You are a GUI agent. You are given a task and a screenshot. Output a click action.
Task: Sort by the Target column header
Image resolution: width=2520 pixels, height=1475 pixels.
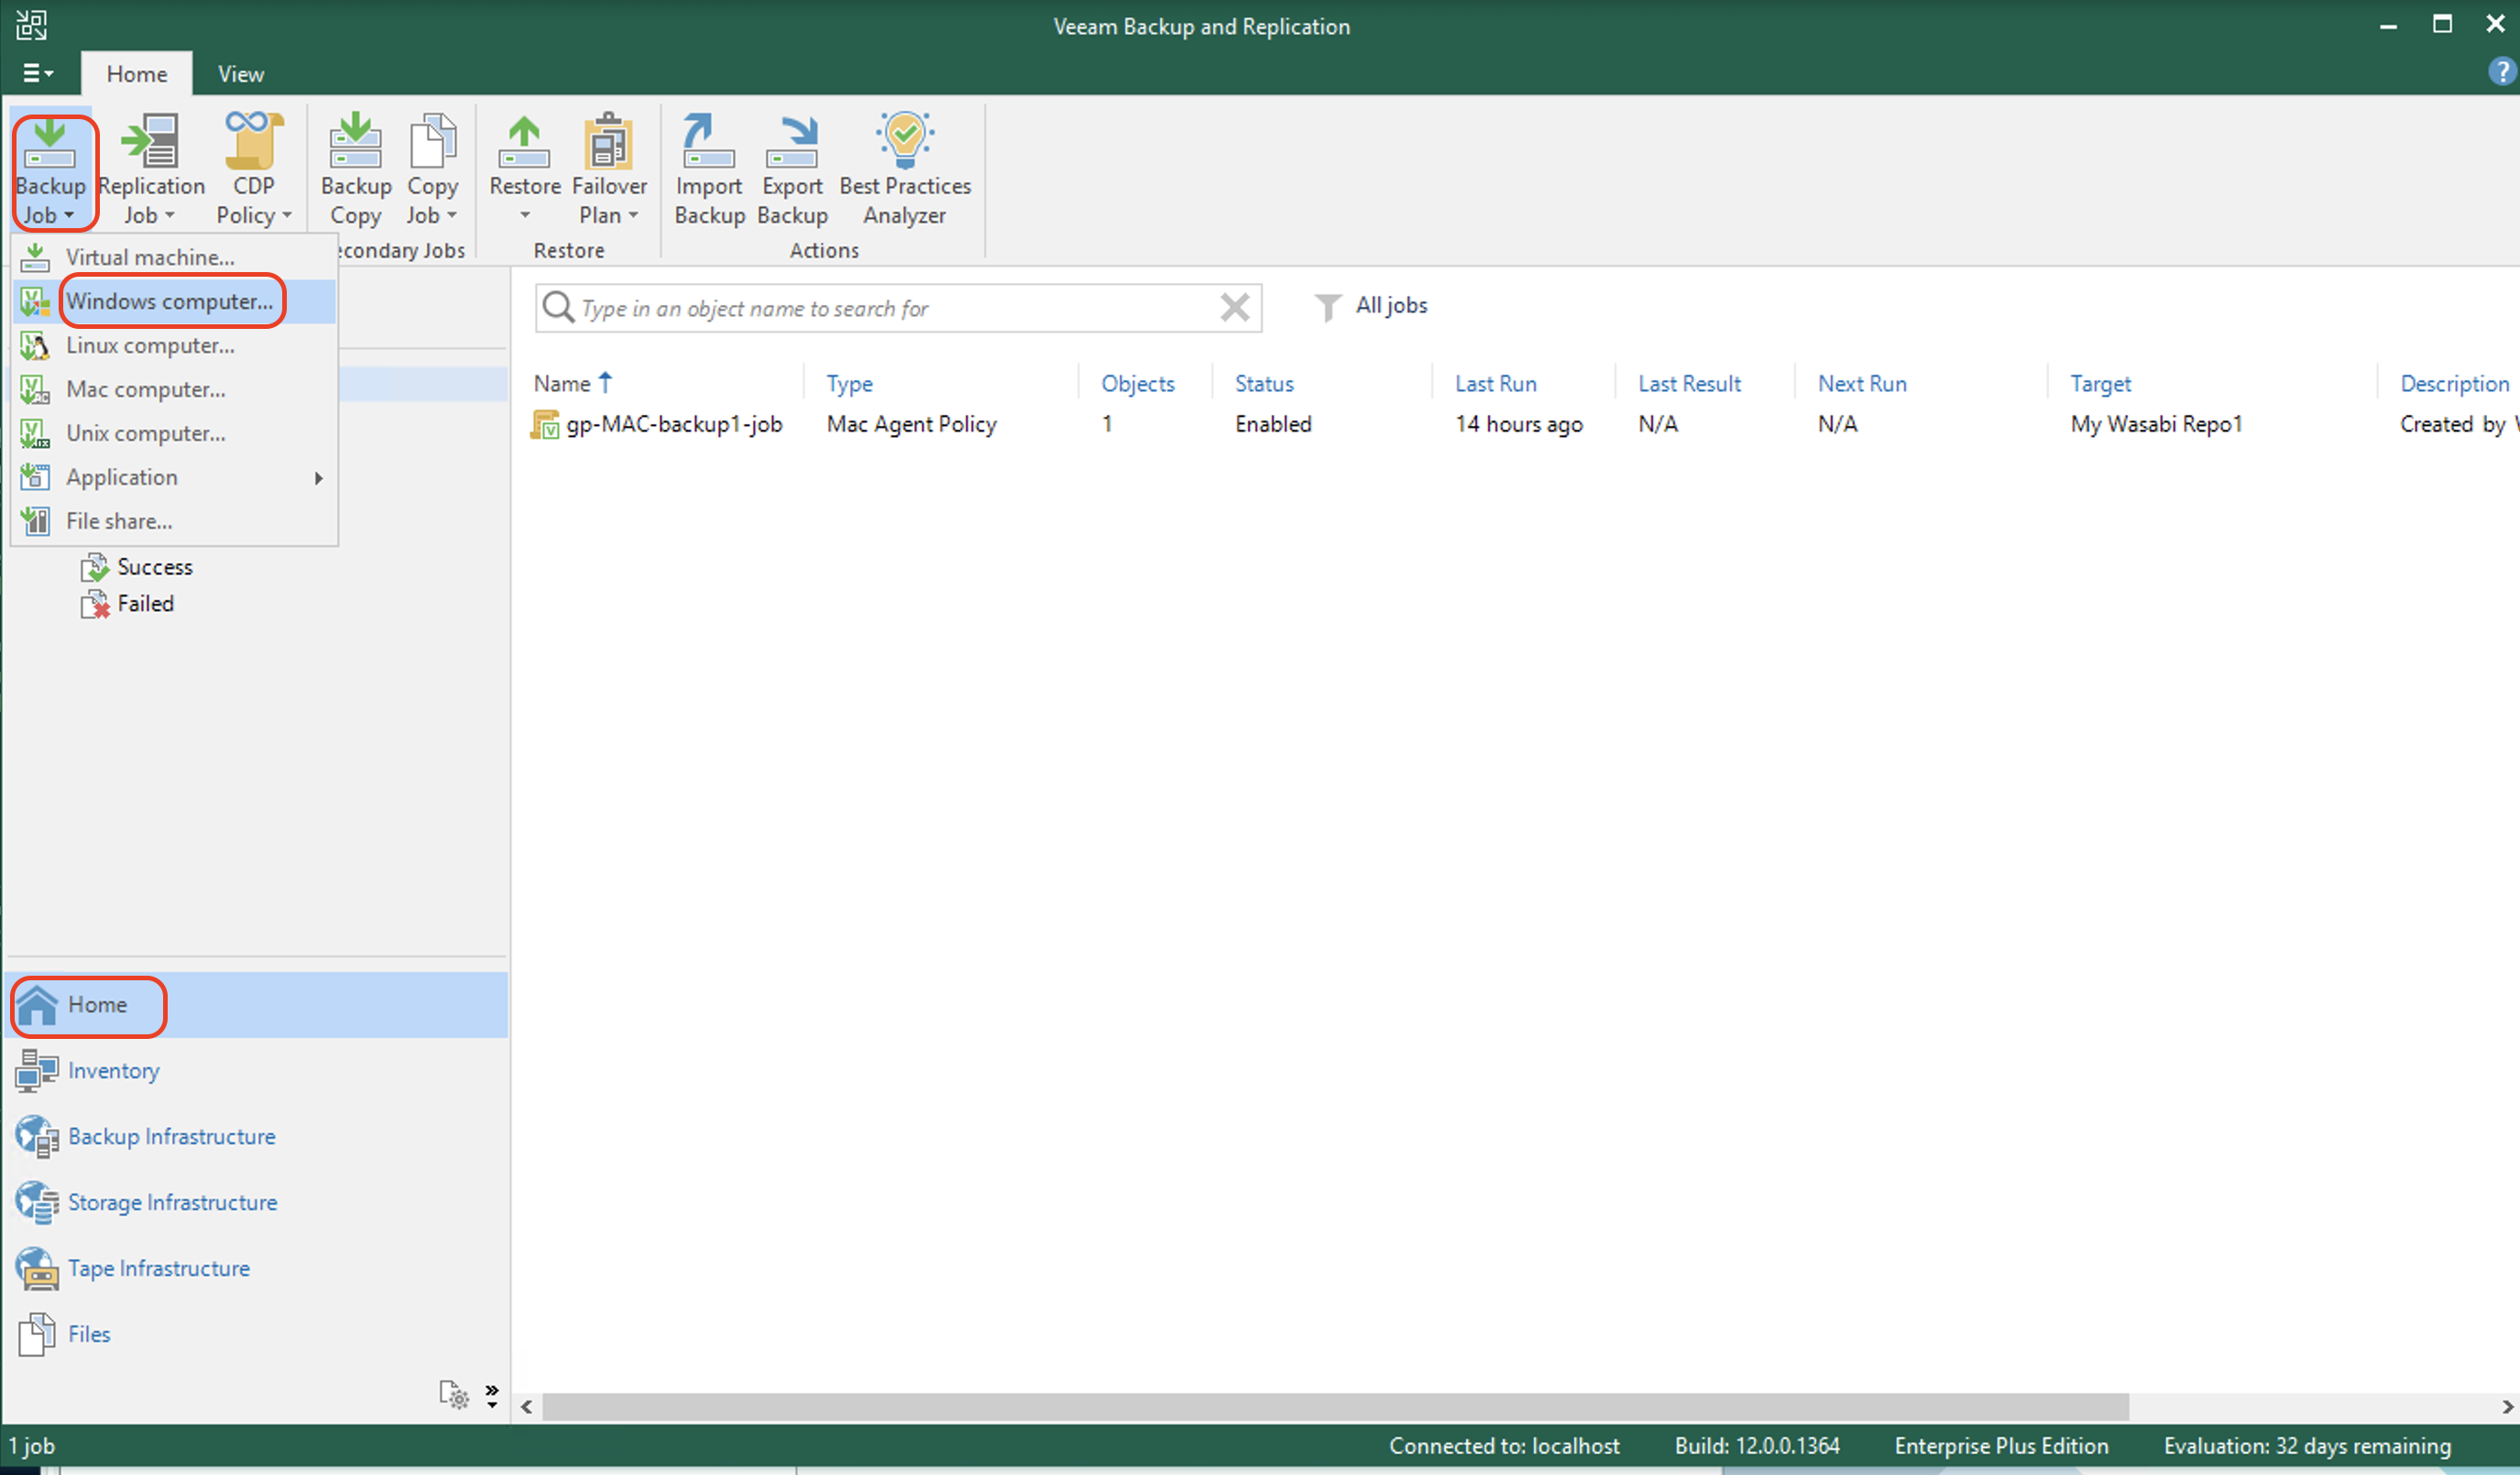(x=2100, y=383)
